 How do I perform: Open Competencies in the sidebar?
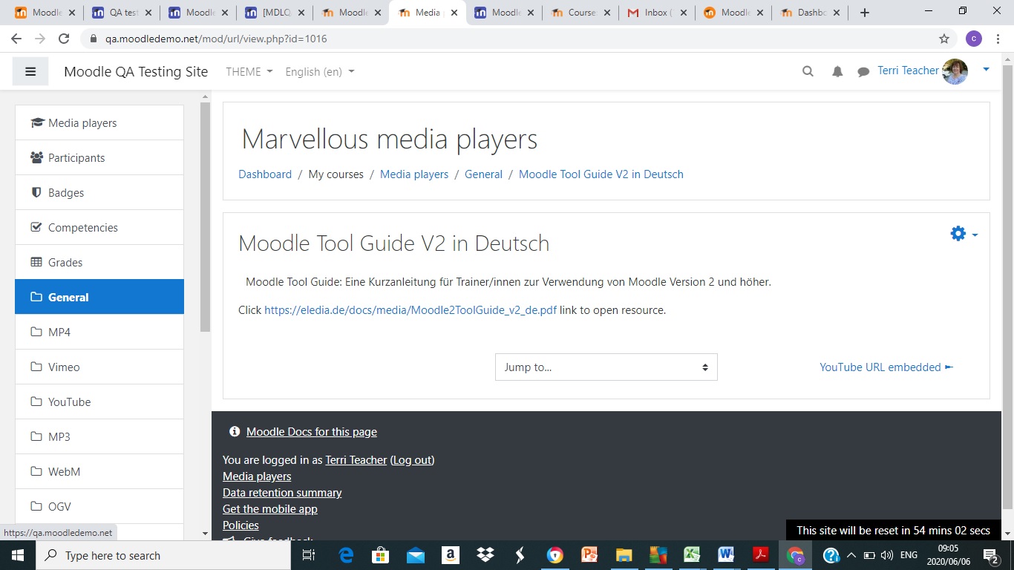coord(99,227)
